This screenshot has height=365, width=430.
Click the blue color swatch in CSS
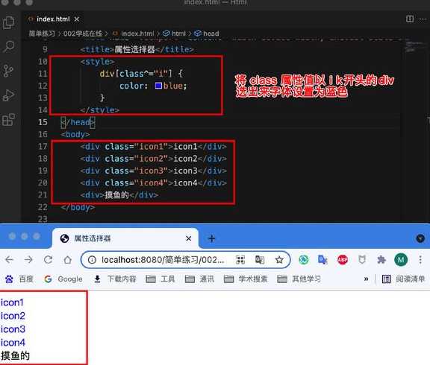click(158, 86)
